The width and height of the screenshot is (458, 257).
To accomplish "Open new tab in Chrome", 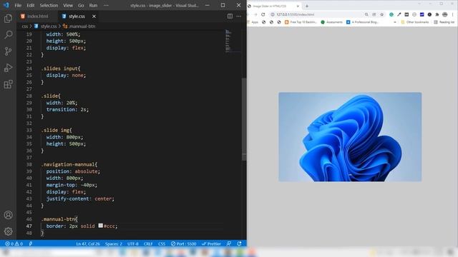I will [x=307, y=6].
